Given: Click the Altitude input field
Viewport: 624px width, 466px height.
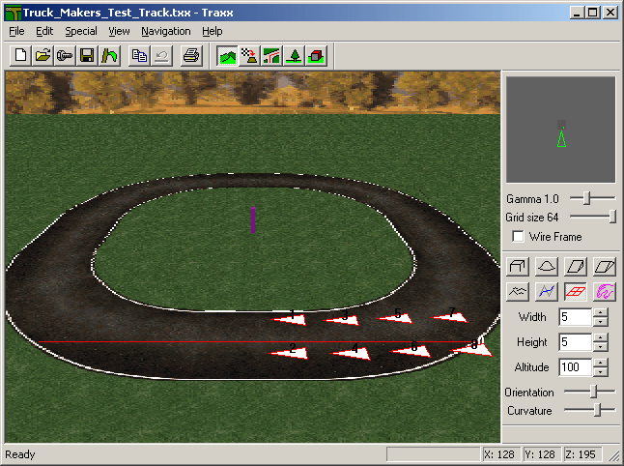Looking at the screenshot, I should (575, 367).
